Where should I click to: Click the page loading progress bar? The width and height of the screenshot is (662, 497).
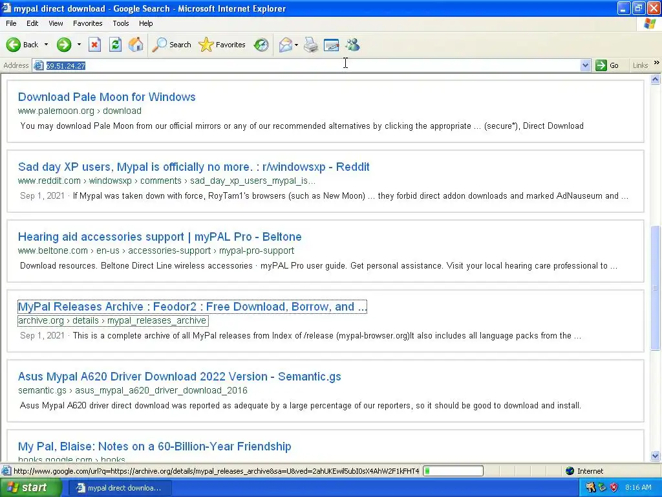tap(453, 471)
